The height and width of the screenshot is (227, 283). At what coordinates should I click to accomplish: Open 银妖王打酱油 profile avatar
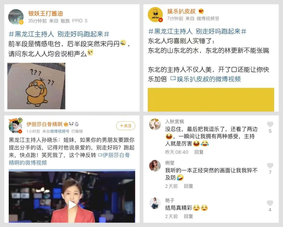16,17
